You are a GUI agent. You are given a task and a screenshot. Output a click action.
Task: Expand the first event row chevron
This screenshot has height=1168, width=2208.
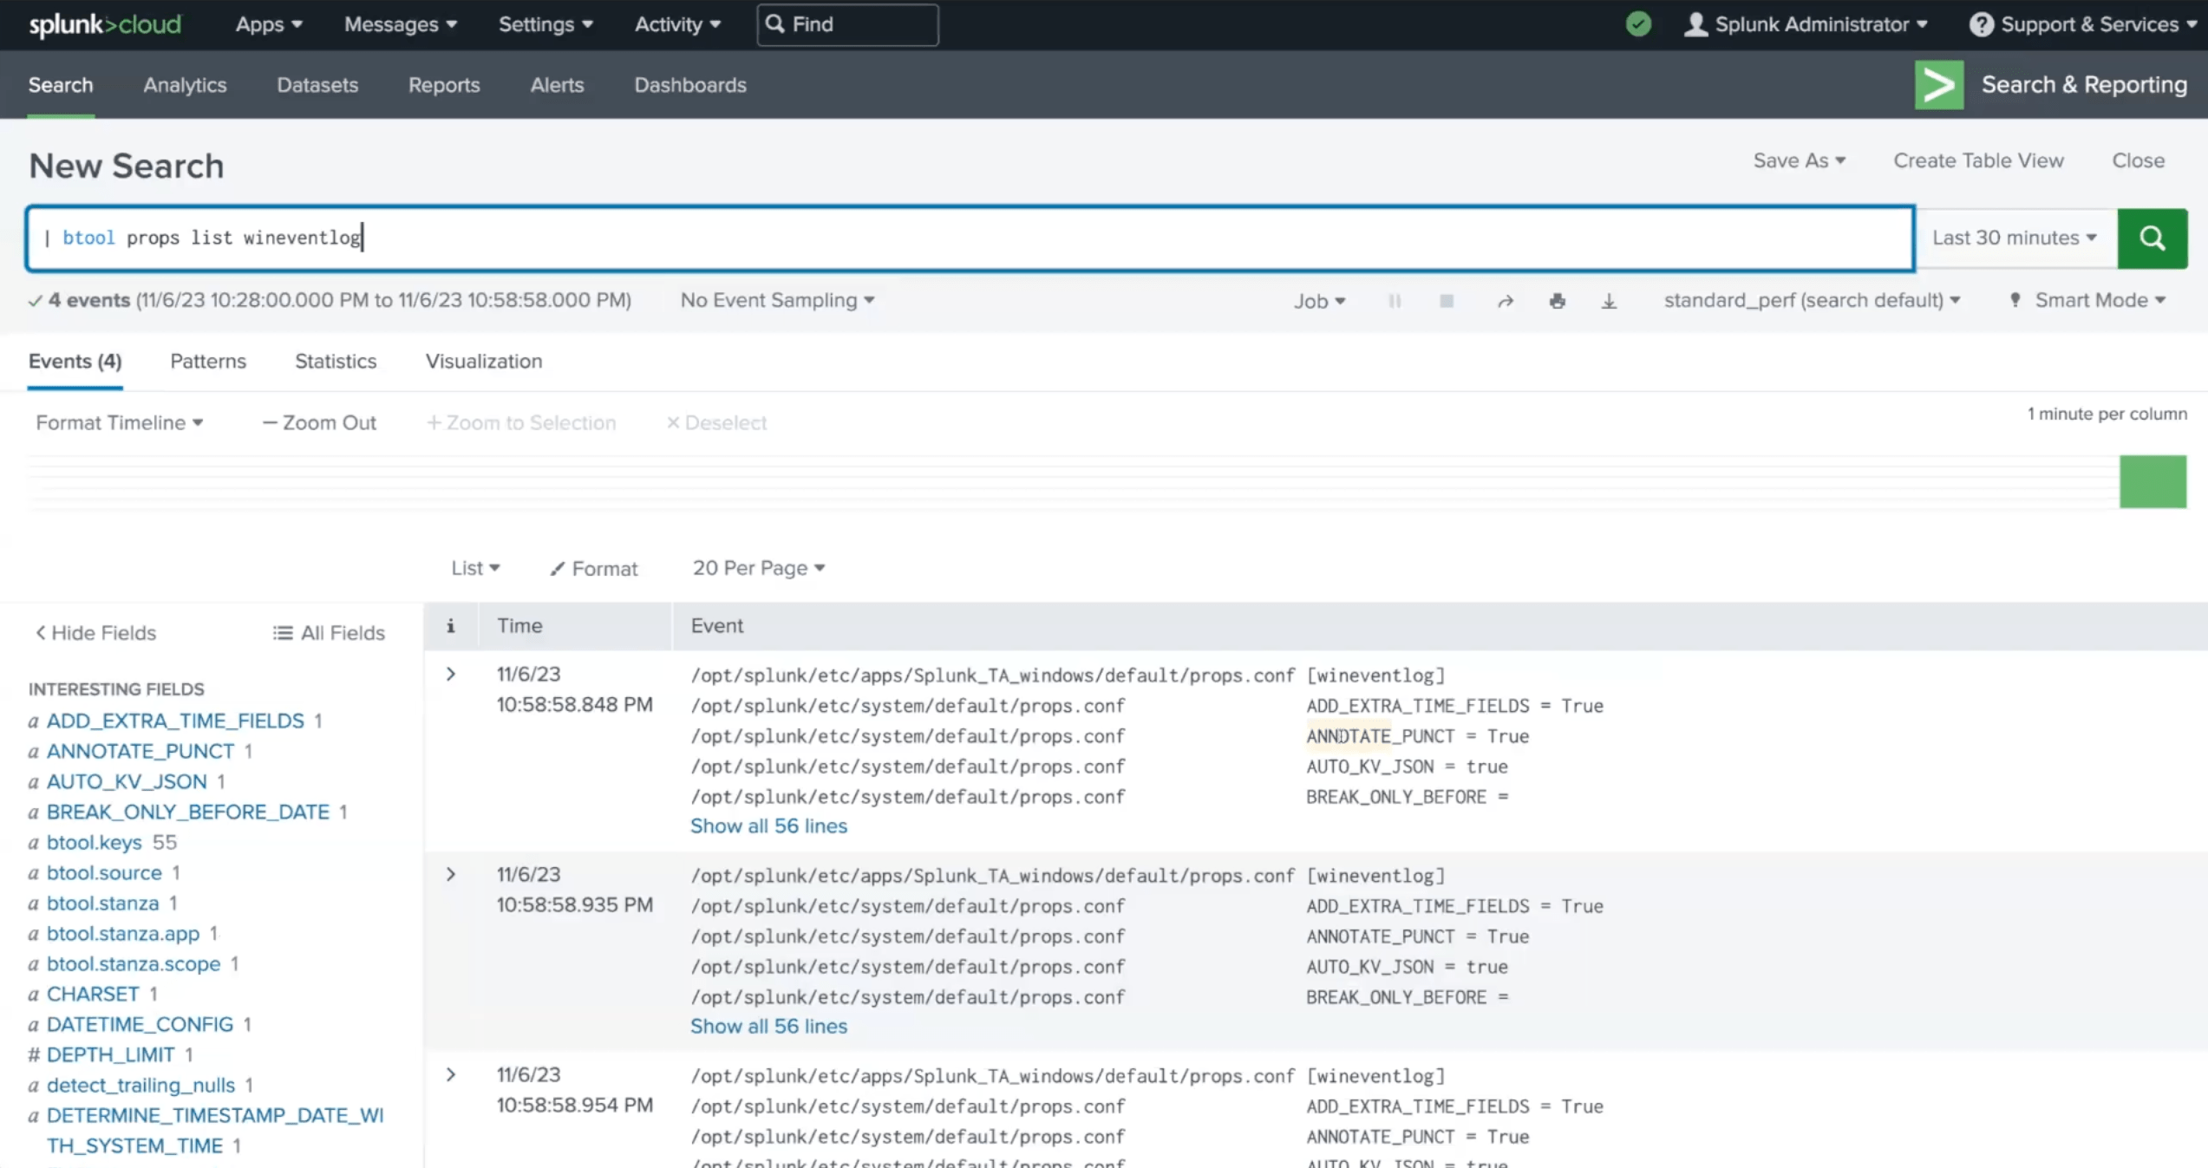coord(450,674)
